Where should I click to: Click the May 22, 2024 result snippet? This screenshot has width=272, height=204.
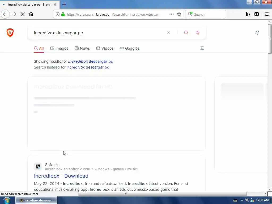111,186
